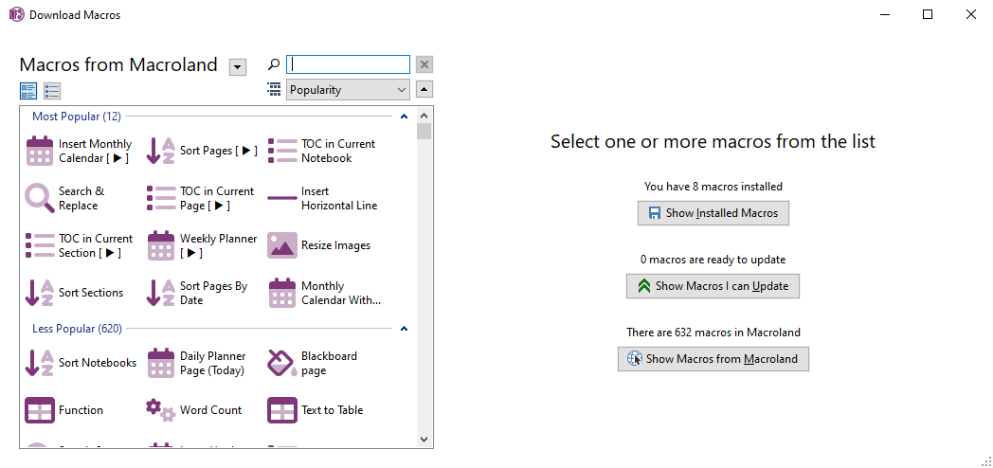
Task: Pick the Resize Images macro icon
Action: pos(282,245)
